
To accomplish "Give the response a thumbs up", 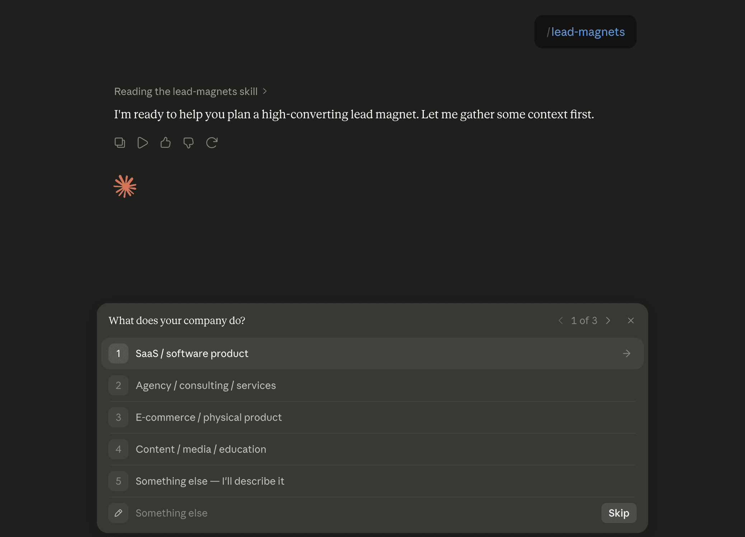I will pyautogui.click(x=165, y=143).
